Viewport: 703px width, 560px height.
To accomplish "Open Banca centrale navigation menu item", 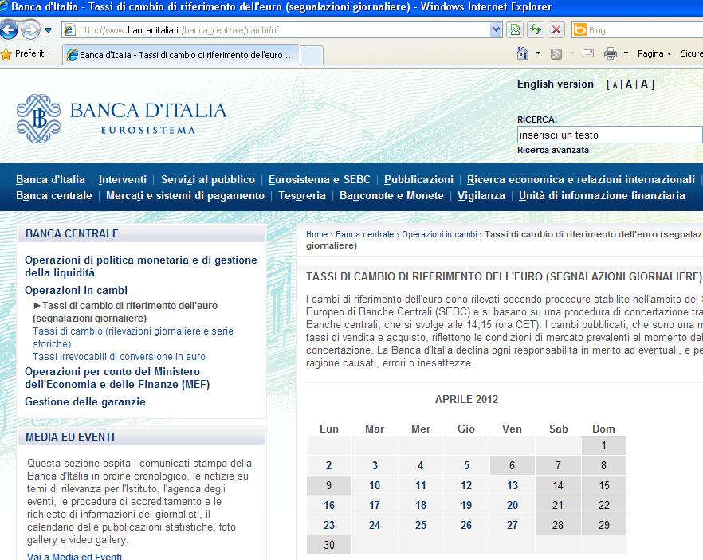I will [54, 196].
